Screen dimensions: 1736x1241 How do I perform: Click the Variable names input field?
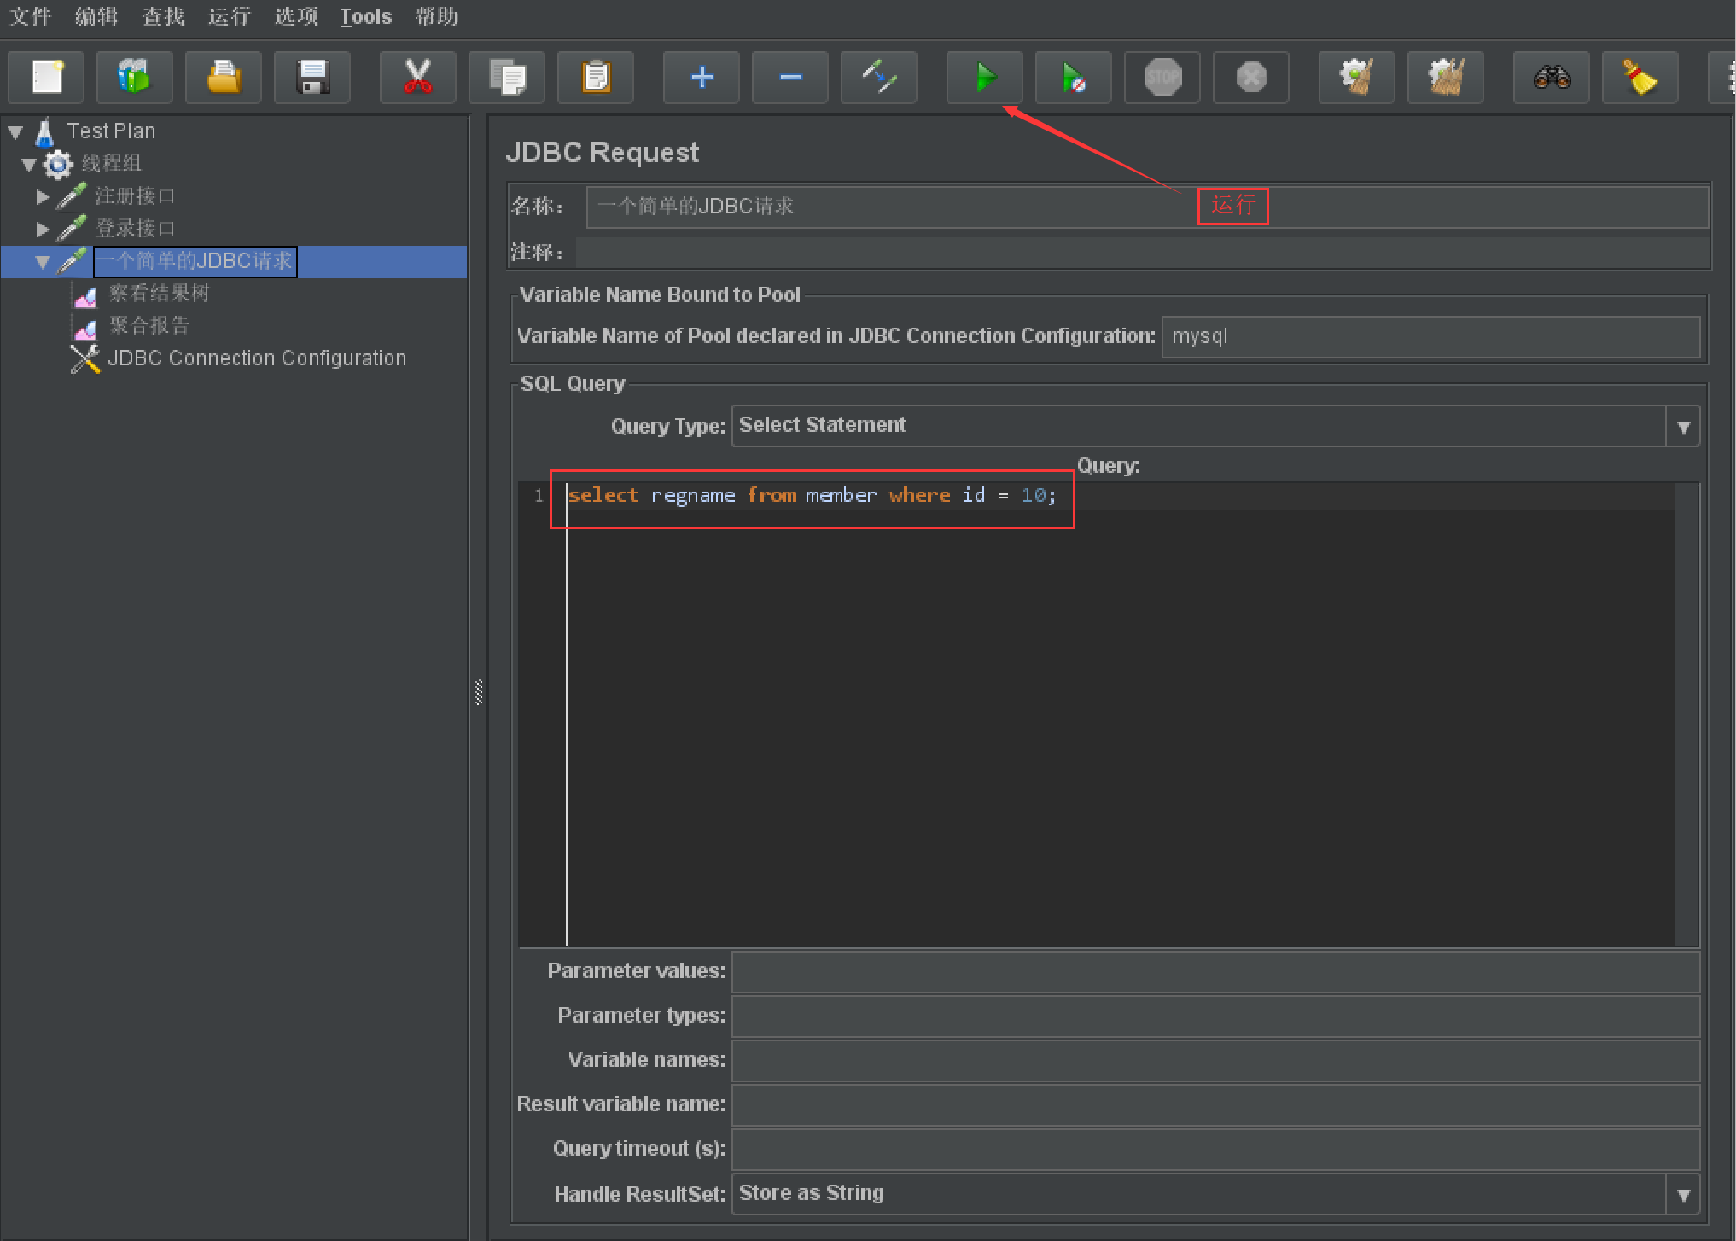tap(1215, 1060)
